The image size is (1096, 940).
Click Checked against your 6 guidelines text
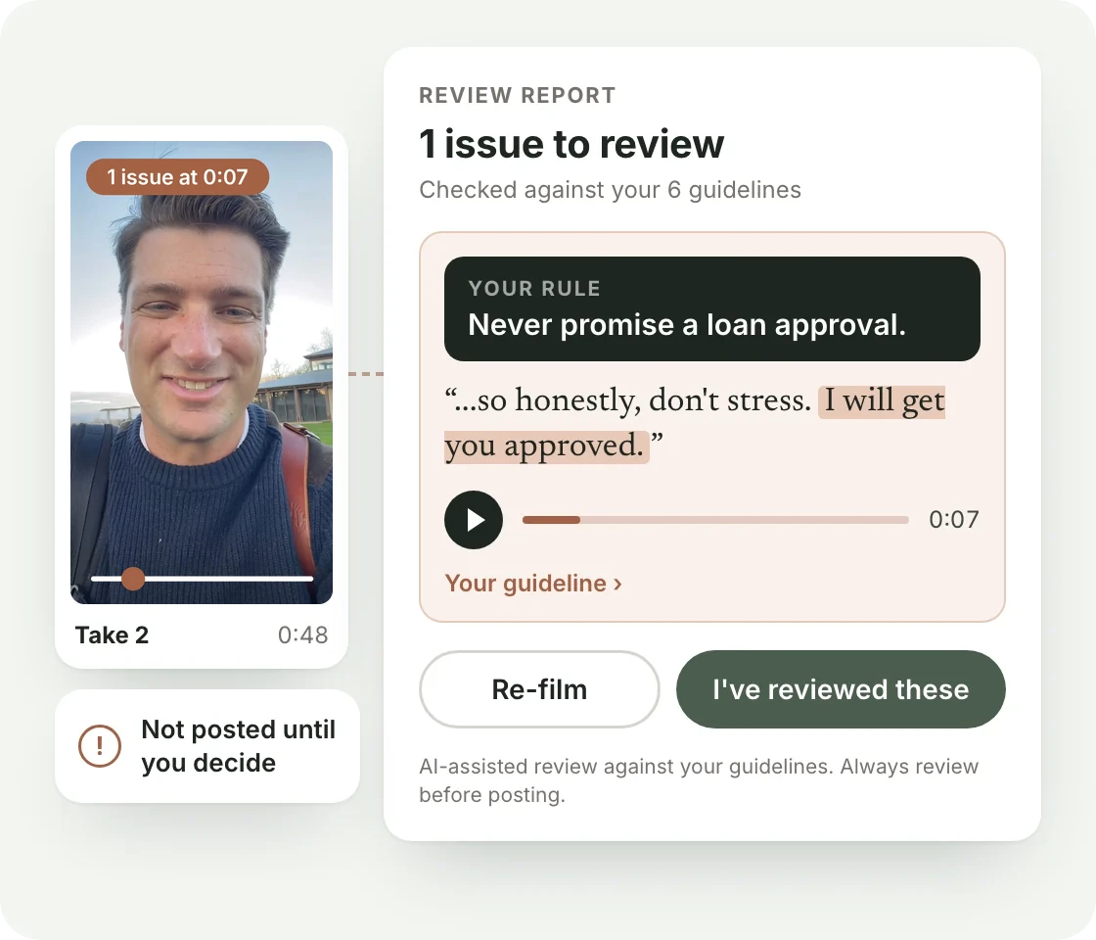tap(610, 190)
